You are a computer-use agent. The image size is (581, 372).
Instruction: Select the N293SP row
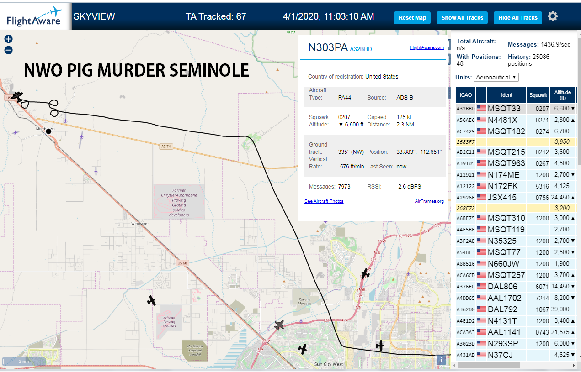pyautogui.click(x=516, y=344)
